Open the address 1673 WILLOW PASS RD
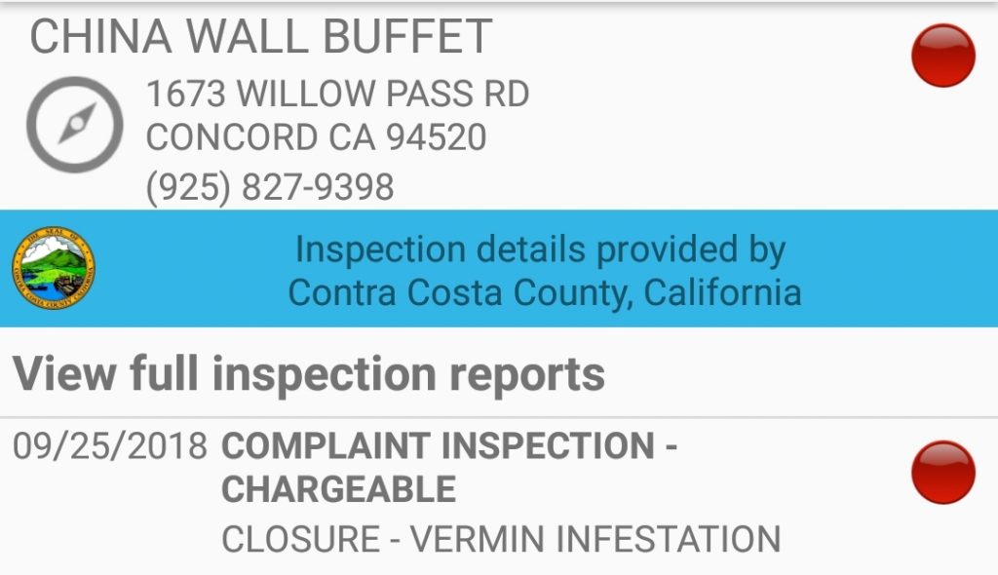This screenshot has width=998, height=575. tap(337, 94)
